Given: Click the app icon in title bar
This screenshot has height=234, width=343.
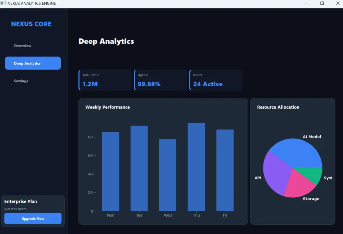Looking at the screenshot, I should [x=3, y=3].
